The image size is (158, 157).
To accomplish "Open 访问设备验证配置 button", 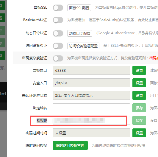I will pos(83,46).
